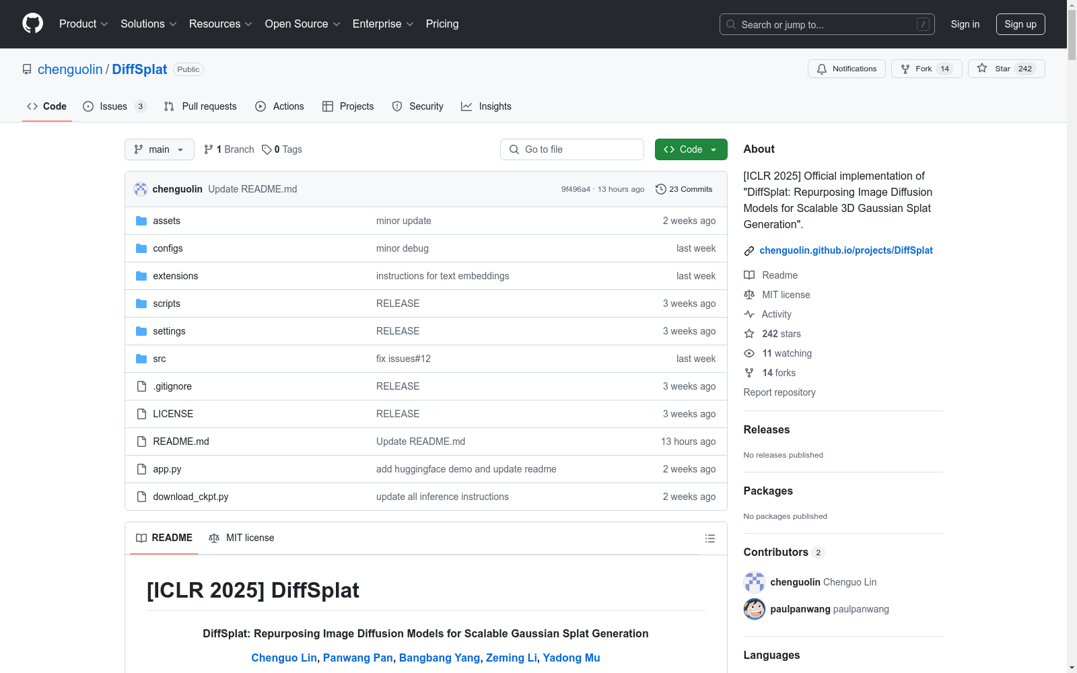Open the Releases heading link
1077x673 pixels.
(x=767, y=429)
